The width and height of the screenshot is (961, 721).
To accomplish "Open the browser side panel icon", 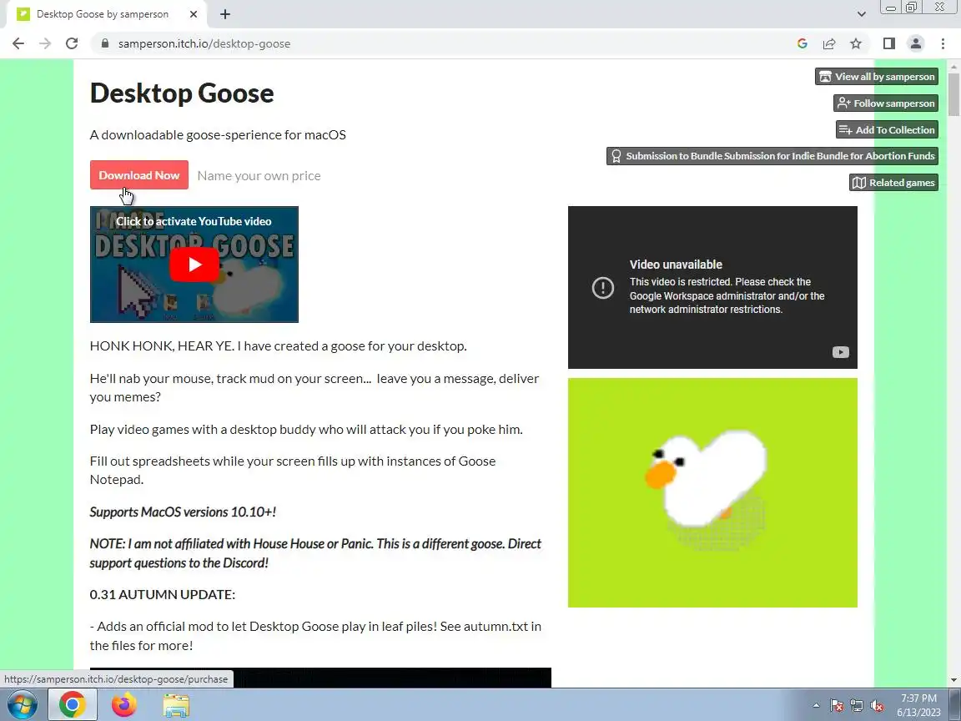I will pyautogui.click(x=888, y=43).
